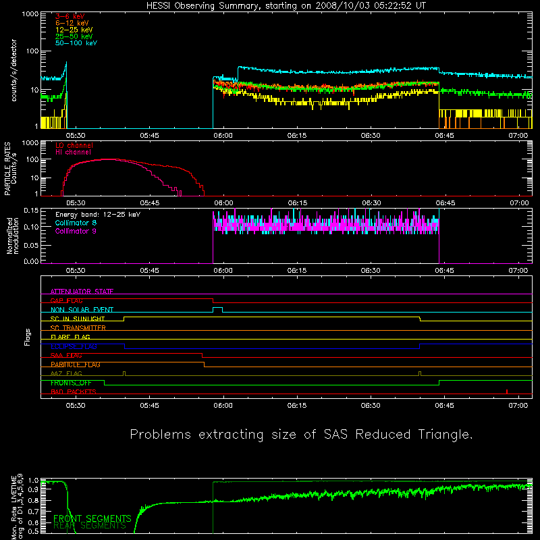
Task: Click the 1000 value on counts/s/detector axis
Action: coord(30,14)
